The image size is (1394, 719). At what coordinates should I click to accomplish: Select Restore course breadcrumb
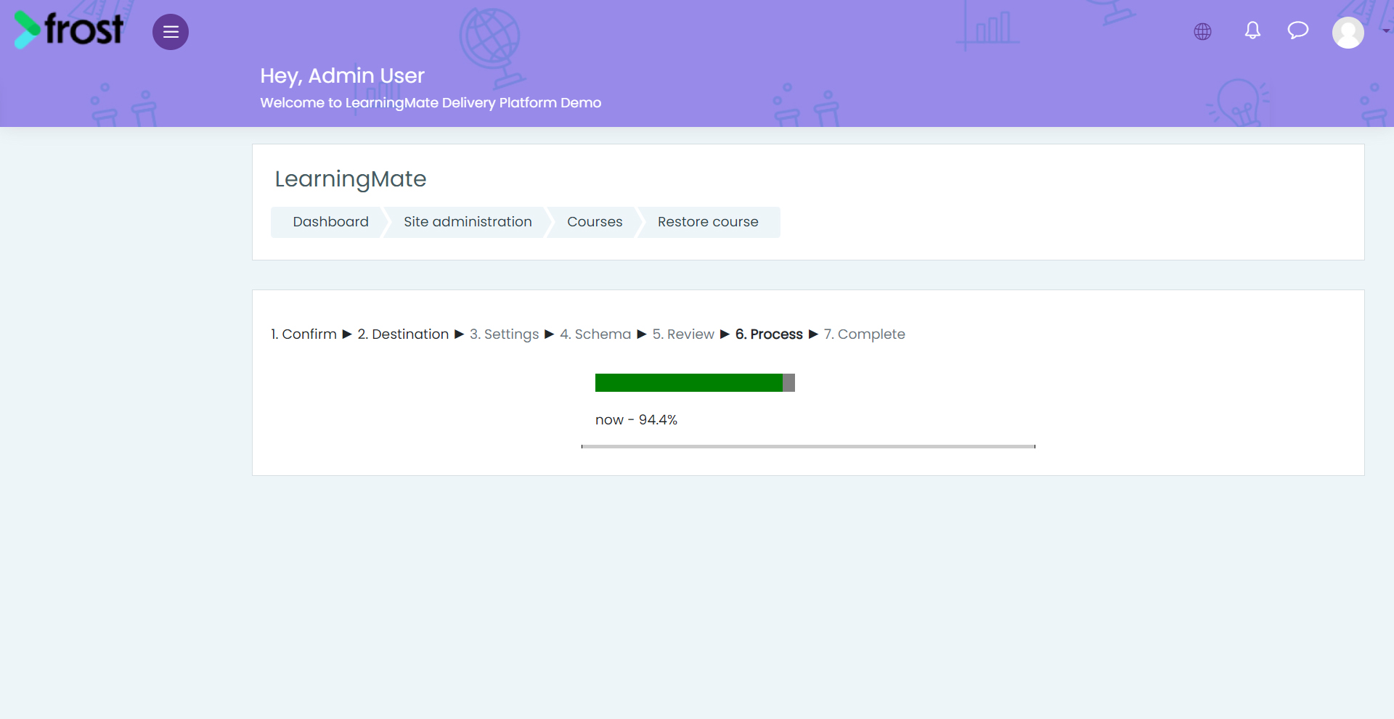pyautogui.click(x=708, y=222)
